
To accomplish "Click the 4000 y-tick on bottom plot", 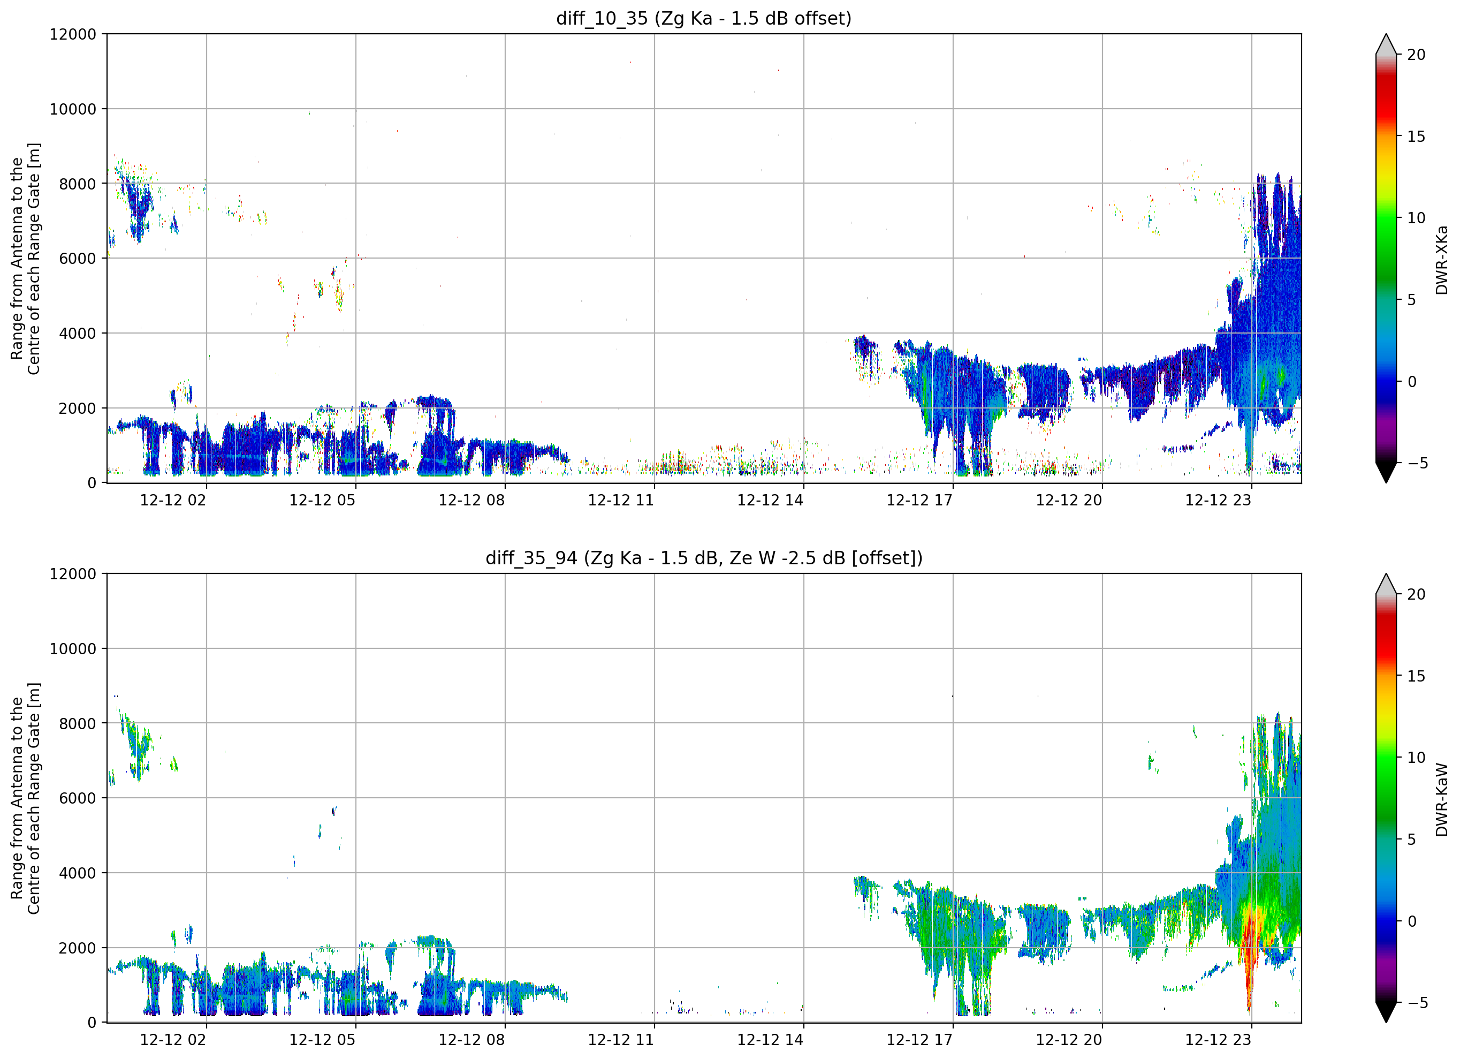I will [77, 873].
